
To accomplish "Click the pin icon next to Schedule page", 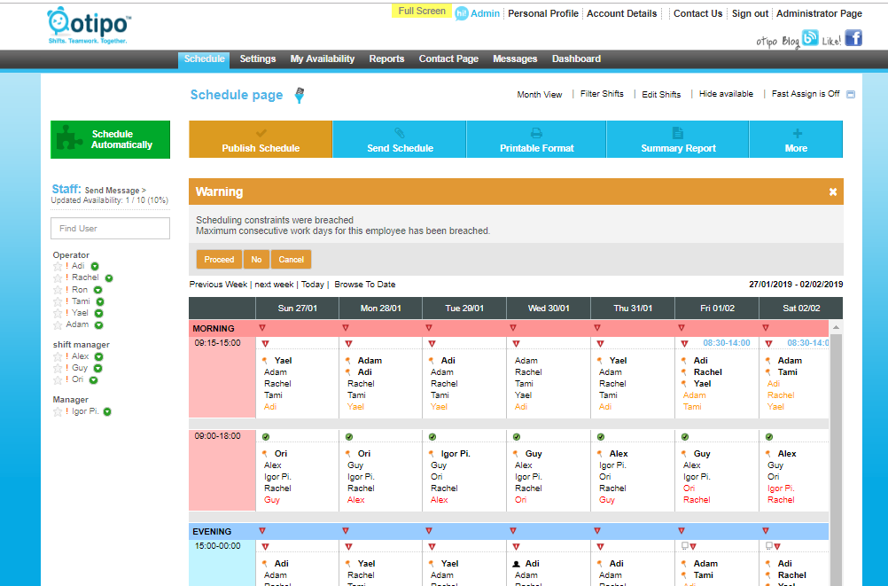I will (x=300, y=95).
